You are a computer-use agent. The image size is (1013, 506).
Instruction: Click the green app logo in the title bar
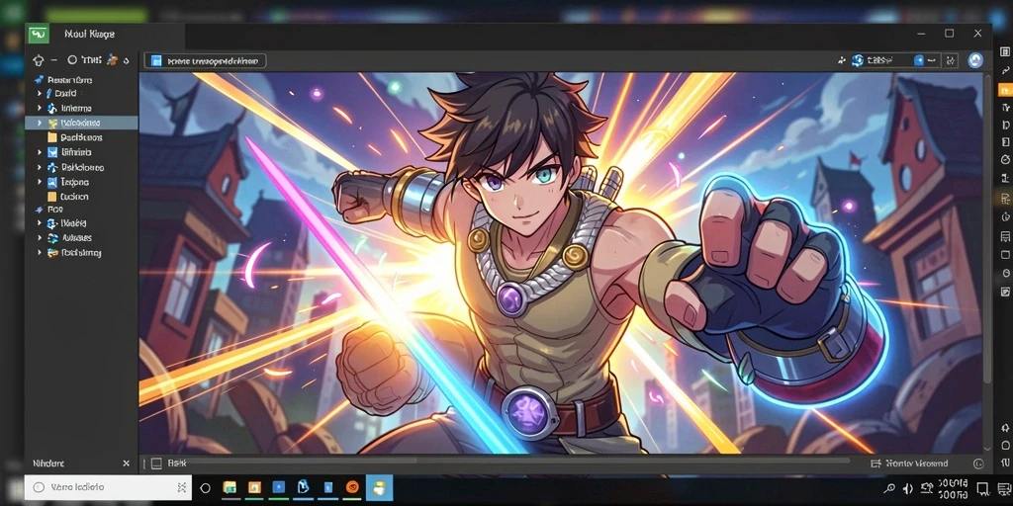[39, 34]
